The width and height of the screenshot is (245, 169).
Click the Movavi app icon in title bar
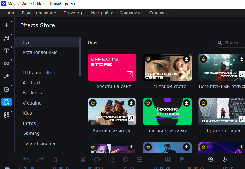4,4
